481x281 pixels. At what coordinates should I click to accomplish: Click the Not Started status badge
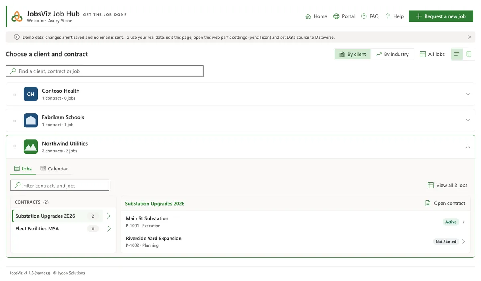[446, 242]
